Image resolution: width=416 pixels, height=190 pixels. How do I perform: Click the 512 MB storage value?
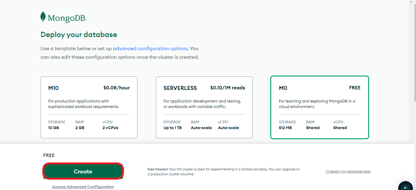[285, 128]
